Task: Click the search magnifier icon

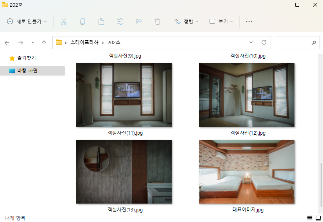Action: (x=314, y=43)
